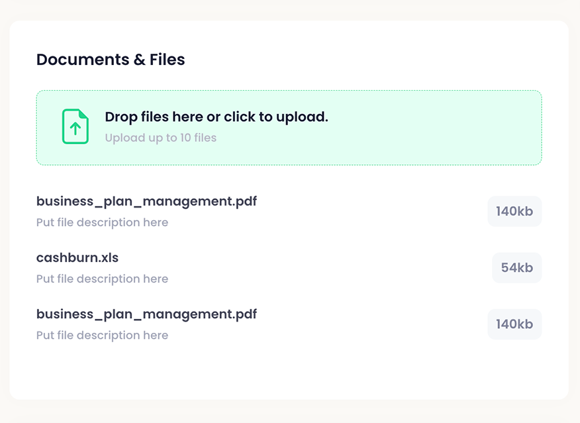
Task: Click the upward arrow inside the upload icon
Action: pos(75,129)
